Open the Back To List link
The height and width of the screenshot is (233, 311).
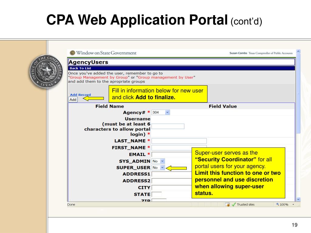click(x=80, y=68)
